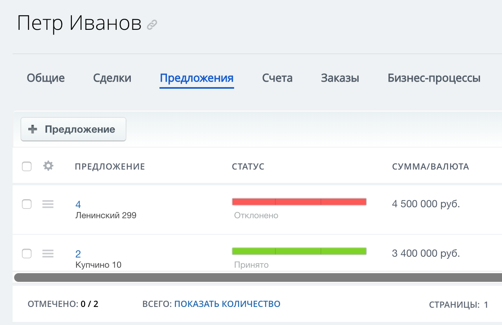Open the Бизнес-процессы tab

tap(434, 78)
